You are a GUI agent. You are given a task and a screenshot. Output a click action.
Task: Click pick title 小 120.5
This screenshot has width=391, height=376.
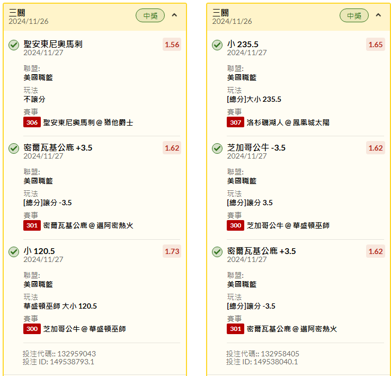pyautogui.click(x=39, y=251)
